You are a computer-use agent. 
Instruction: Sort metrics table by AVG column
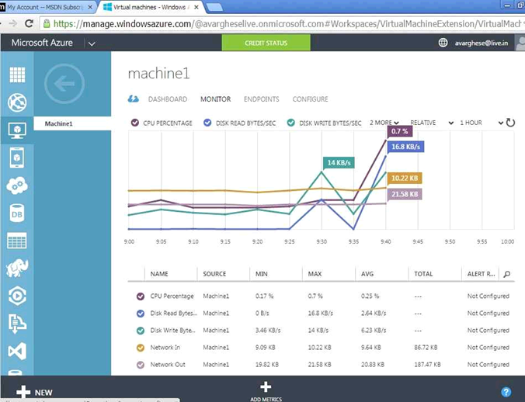click(367, 274)
